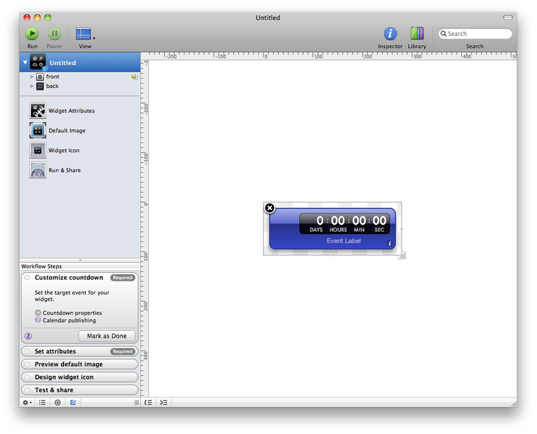This screenshot has width=537, height=434.
Task: Click the list view icon in bottom bar
Action: 42,402
